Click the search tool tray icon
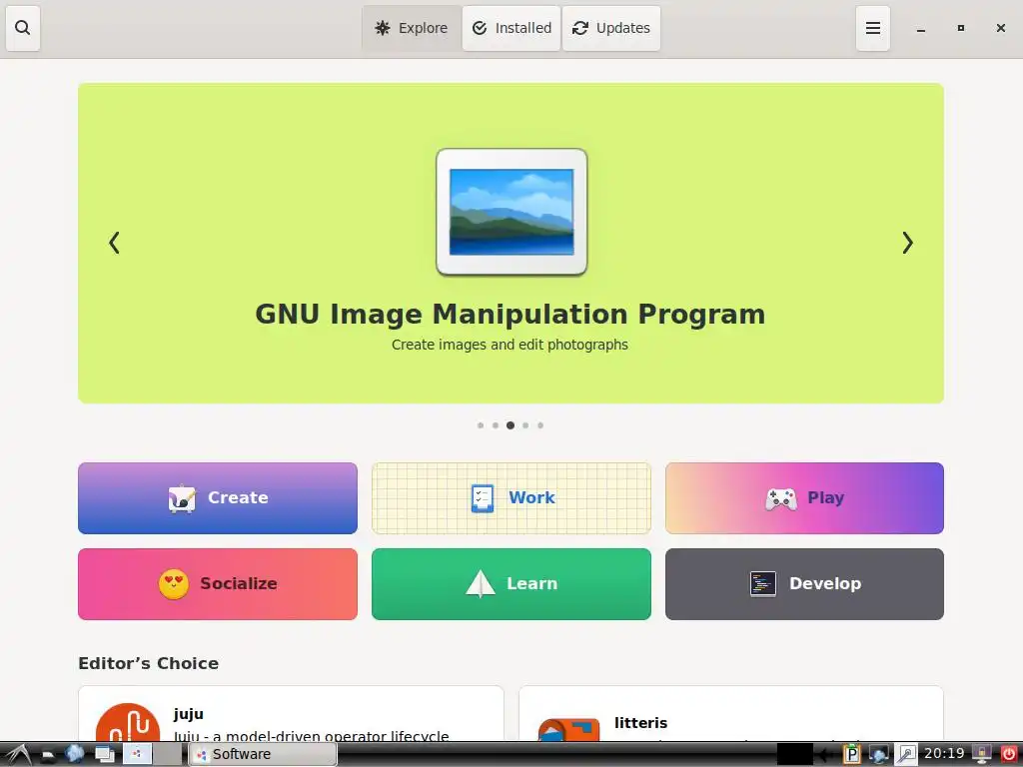This screenshot has height=767, width=1023. (x=906, y=755)
